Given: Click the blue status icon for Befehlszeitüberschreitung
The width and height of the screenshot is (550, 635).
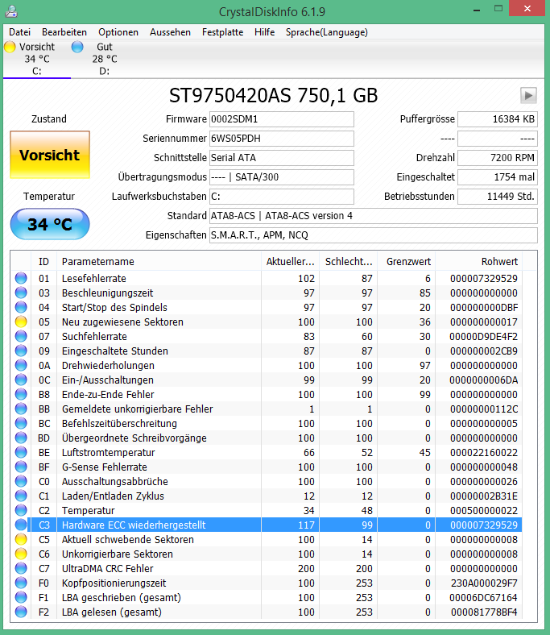Looking at the screenshot, I should [21, 423].
